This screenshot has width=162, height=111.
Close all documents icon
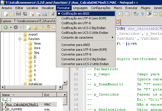click(x=38, y=14)
